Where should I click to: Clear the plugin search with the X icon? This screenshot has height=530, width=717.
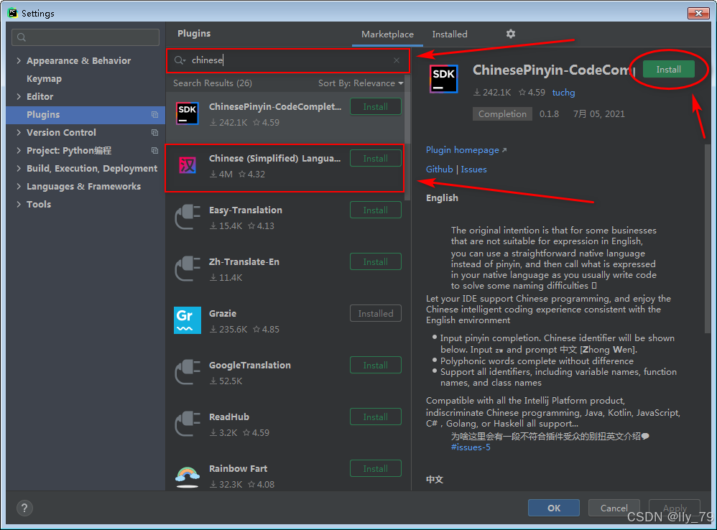(x=397, y=60)
